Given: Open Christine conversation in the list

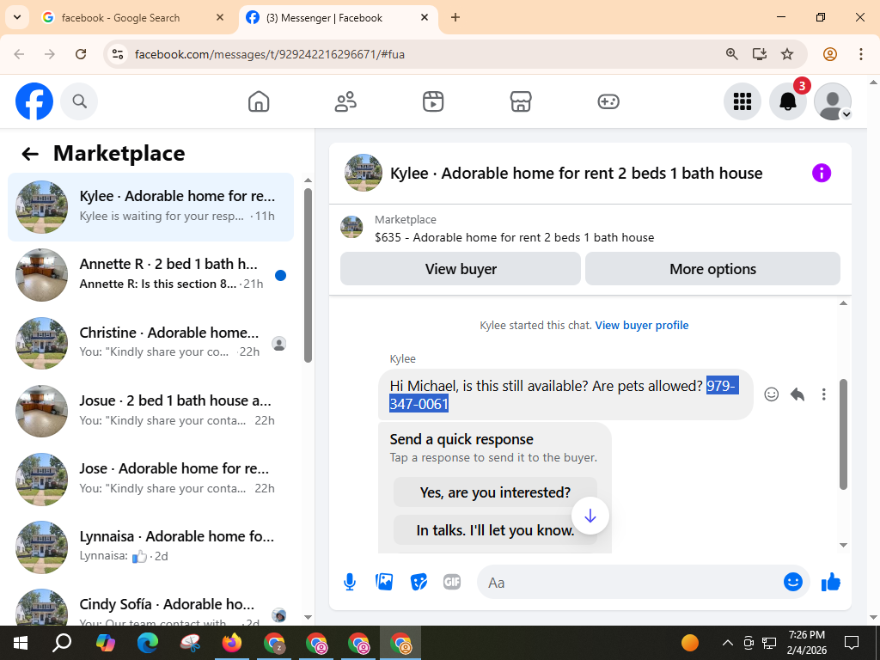Looking at the screenshot, I should (x=150, y=343).
